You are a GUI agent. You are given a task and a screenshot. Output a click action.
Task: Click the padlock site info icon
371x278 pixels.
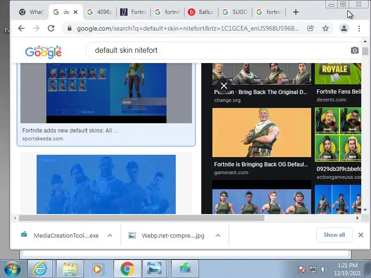point(69,28)
